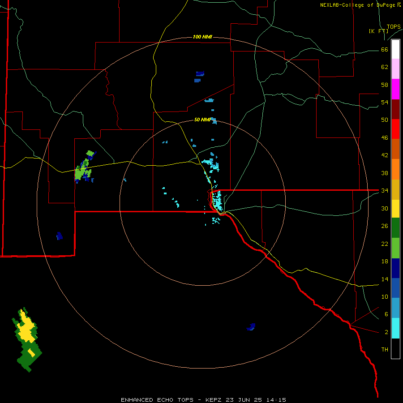Image resolution: width=403 pixels, height=403 pixels.
Task: Click the legend value 14
Action: click(385, 279)
